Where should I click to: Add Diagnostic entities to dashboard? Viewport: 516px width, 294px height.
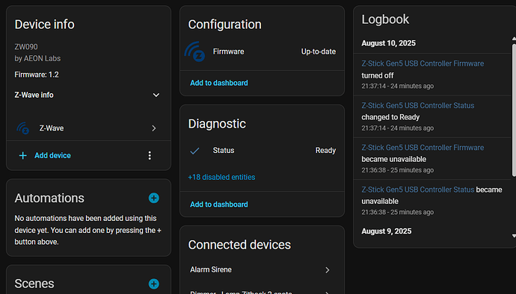pos(219,204)
